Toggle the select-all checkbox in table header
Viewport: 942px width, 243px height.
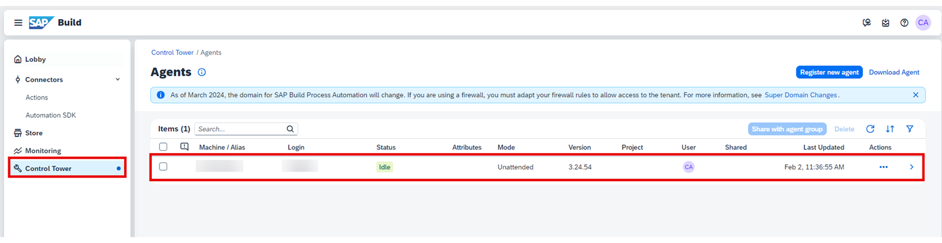[163, 147]
